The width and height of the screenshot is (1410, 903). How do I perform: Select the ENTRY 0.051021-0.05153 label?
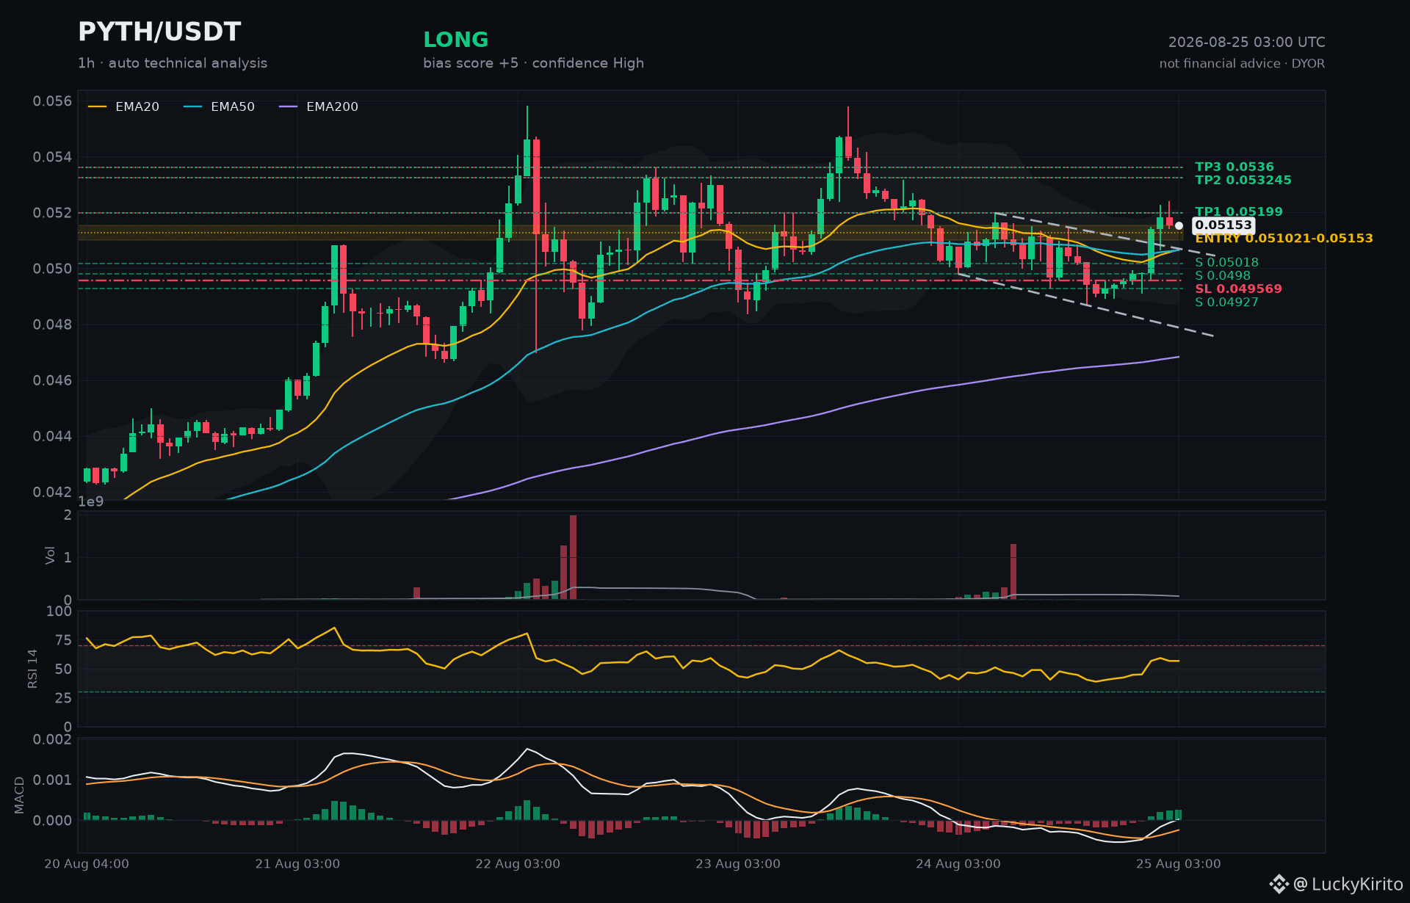pos(1284,239)
